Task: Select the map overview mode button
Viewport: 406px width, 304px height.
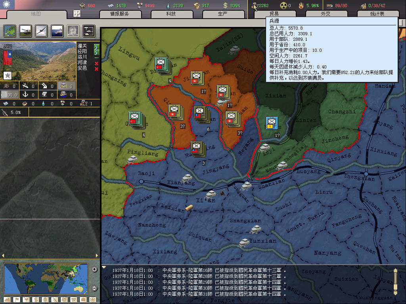Action: click(10, 31)
